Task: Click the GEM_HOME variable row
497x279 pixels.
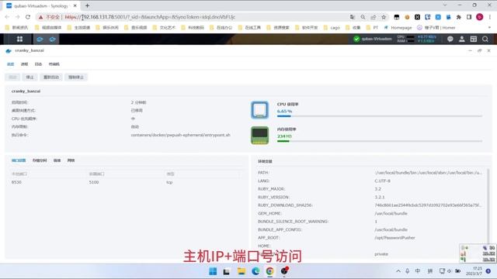Action: tap(370, 214)
